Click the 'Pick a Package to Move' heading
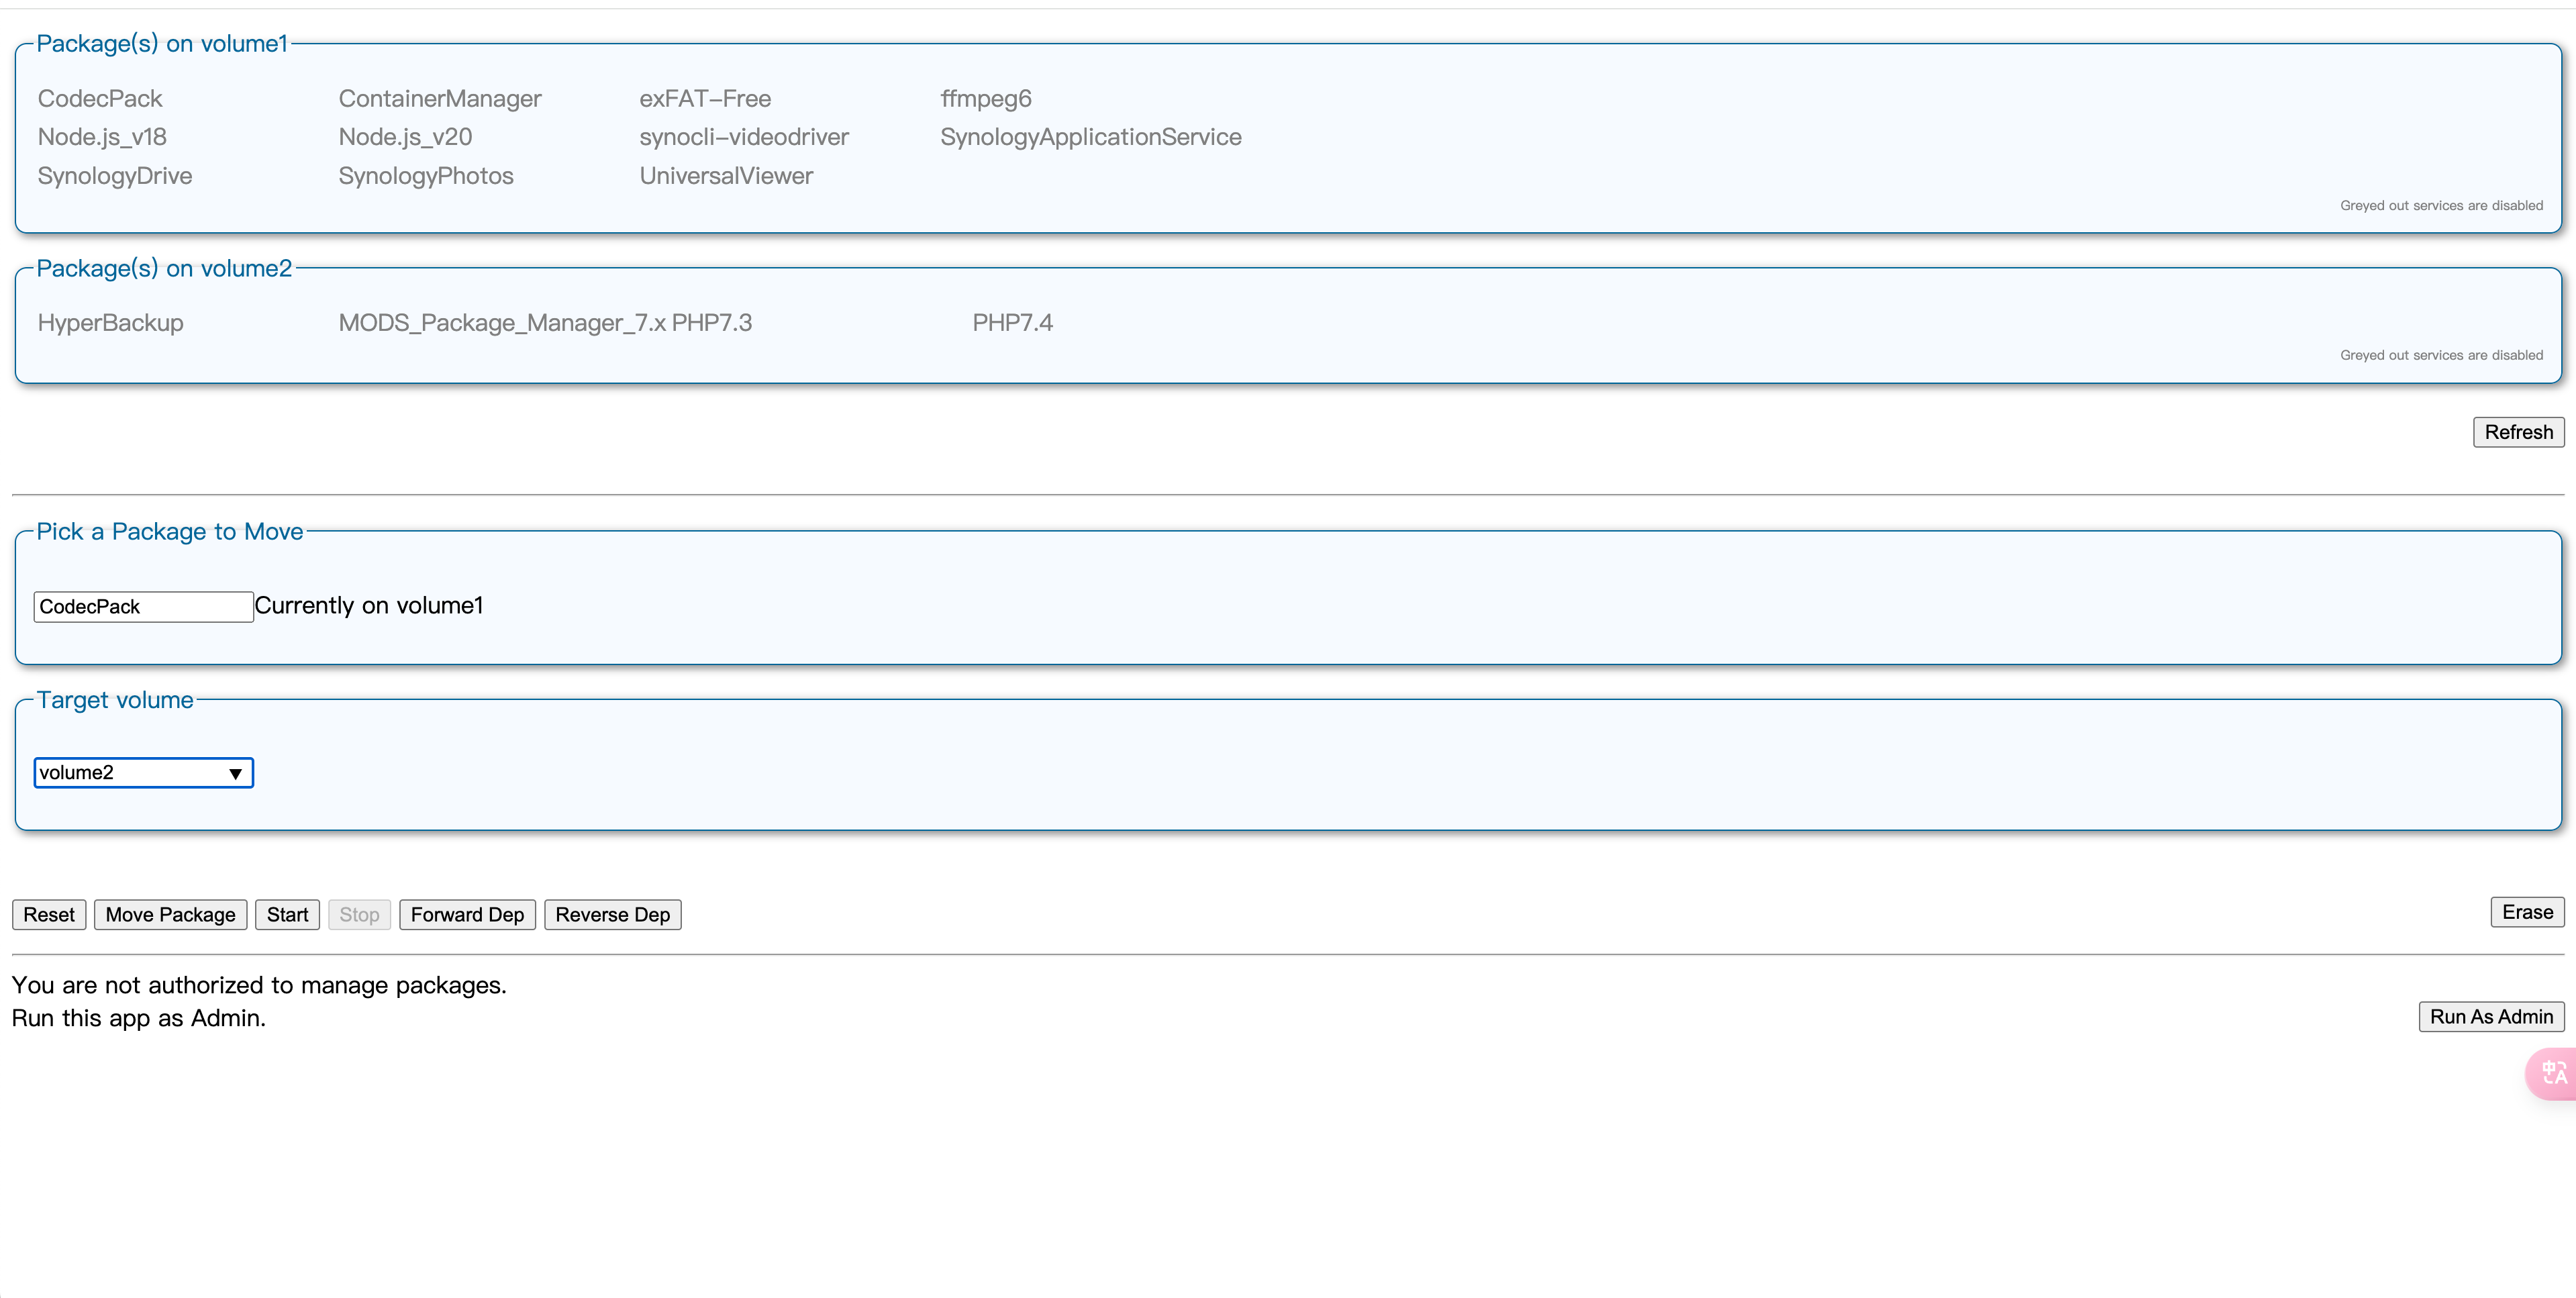The height and width of the screenshot is (1298, 2576). pyautogui.click(x=170, y=532)
